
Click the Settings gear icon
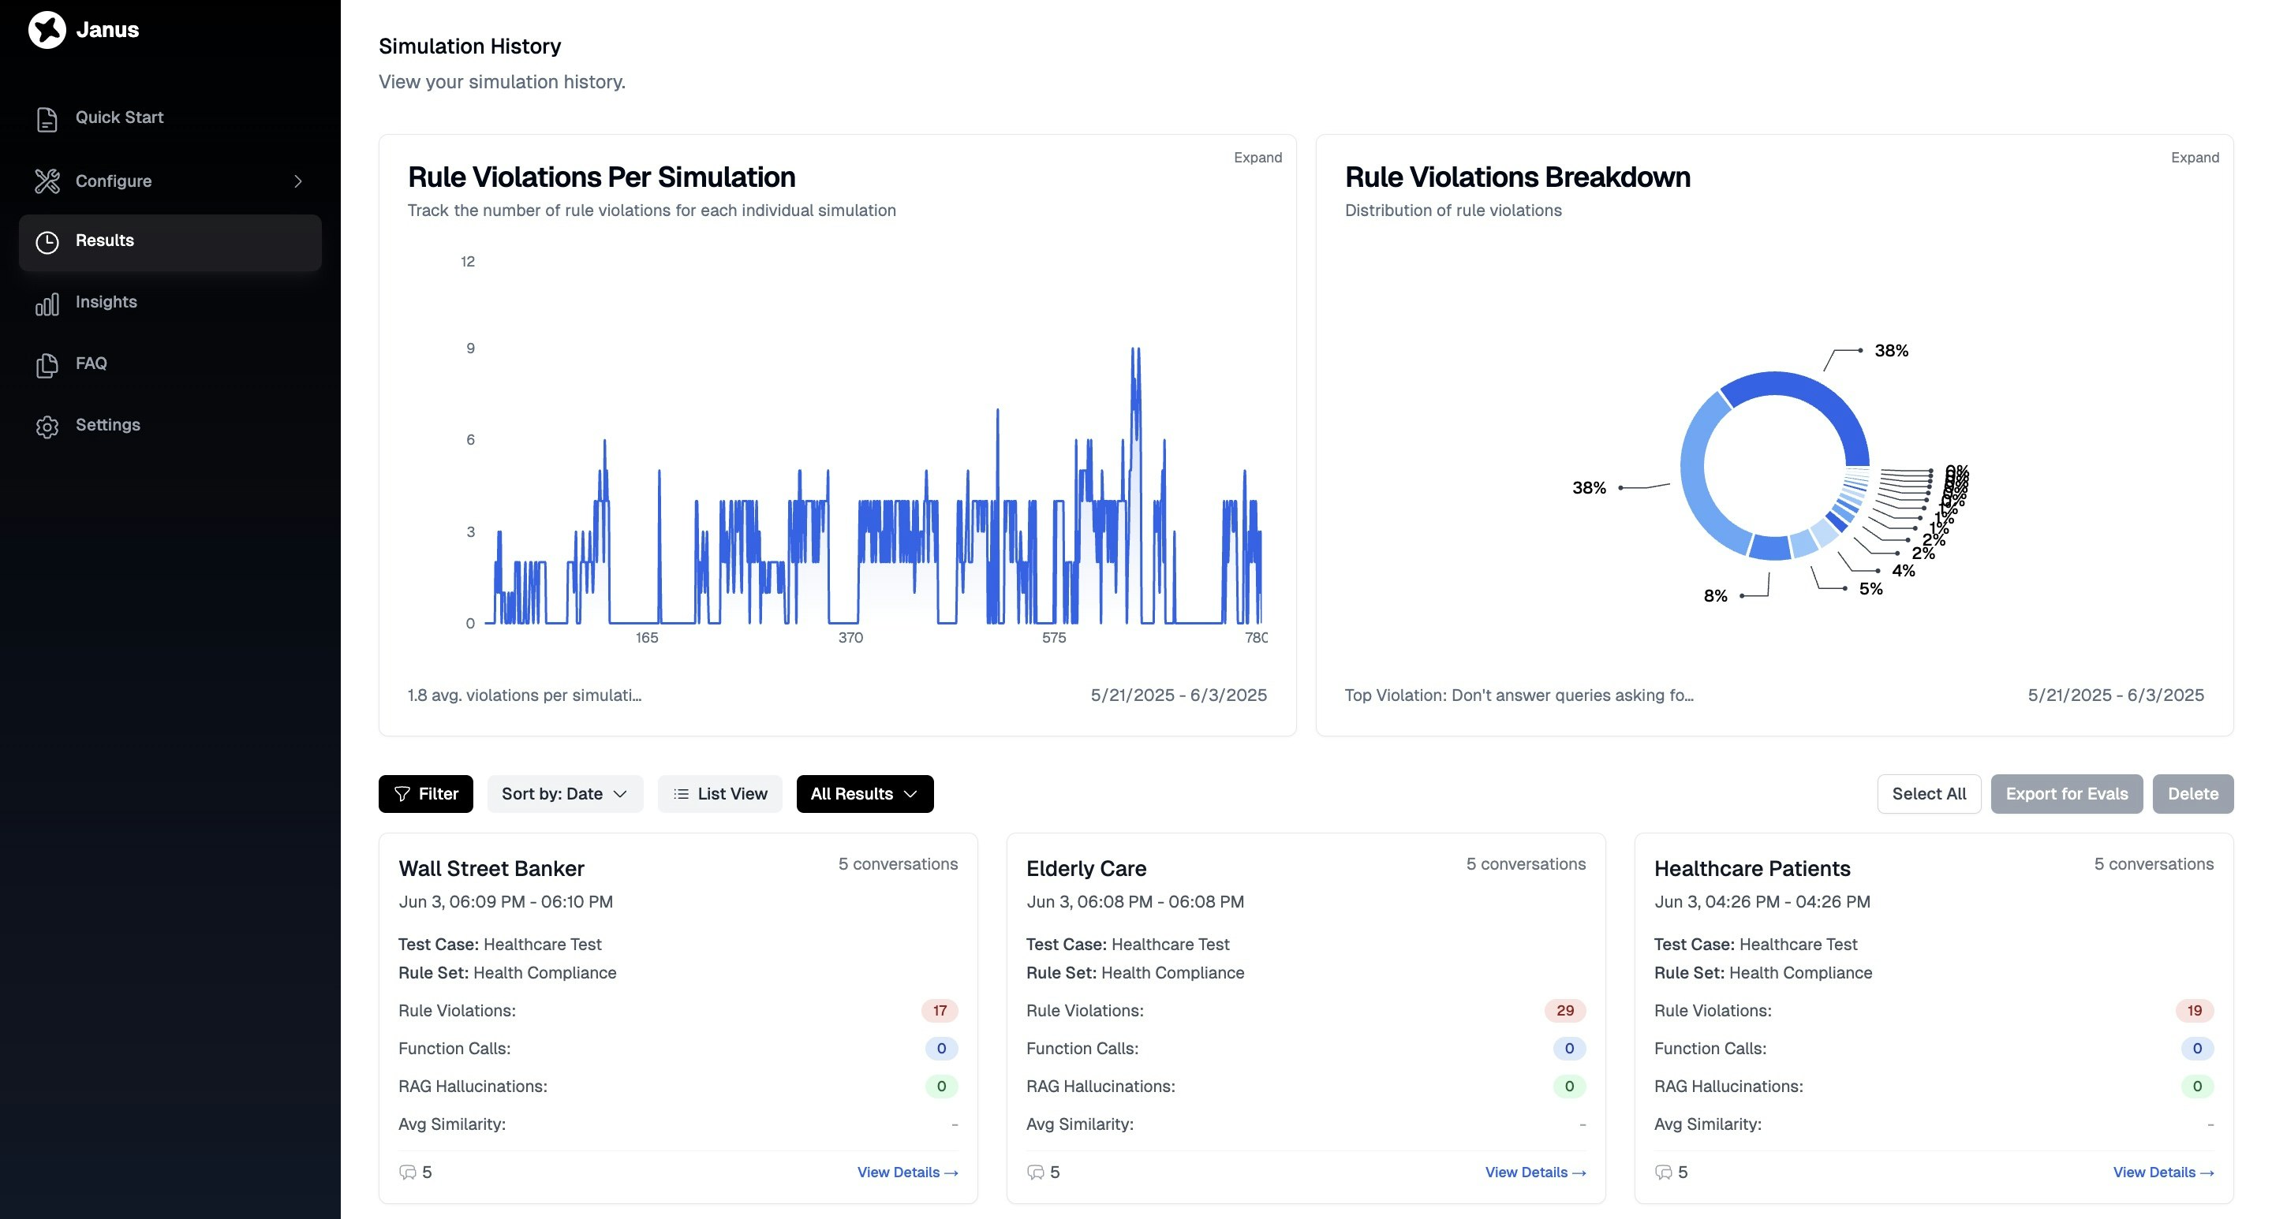[47, 426]
